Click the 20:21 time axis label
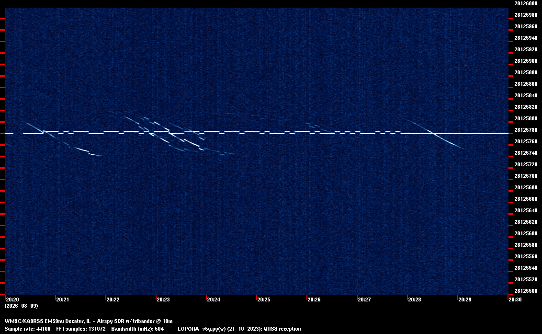This screenshot has width=542, height=334. click(x=63, y=299)
